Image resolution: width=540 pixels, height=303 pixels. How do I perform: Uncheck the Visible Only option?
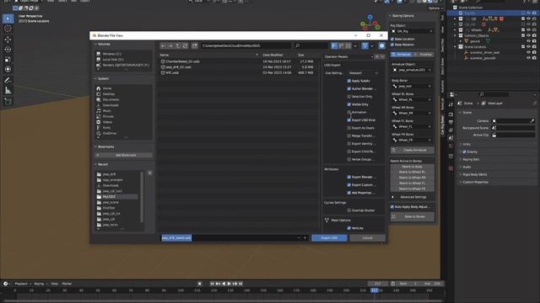(x=348, y=104)
